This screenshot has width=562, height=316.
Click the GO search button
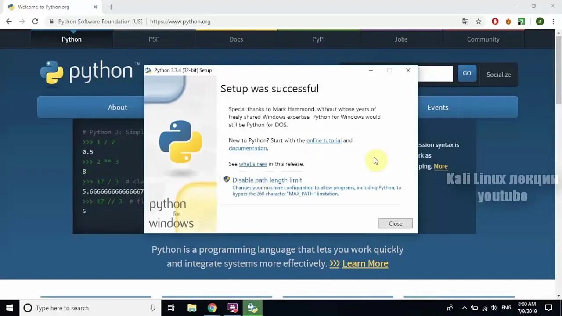tap(467, 73)
